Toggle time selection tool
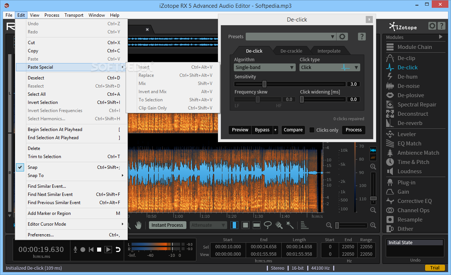Viewport: 451px width, 275px height. tap(234, 225)
